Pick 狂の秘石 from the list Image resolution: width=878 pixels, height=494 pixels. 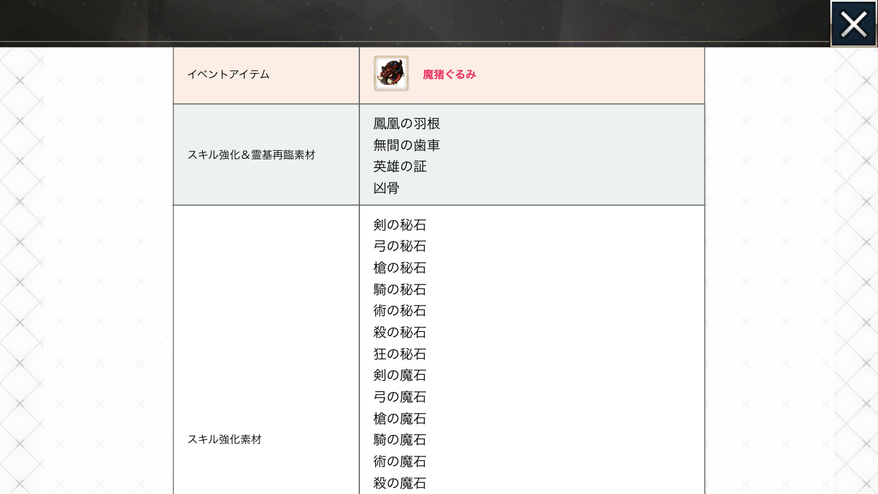pyautogui.click(x=400, y=354)
